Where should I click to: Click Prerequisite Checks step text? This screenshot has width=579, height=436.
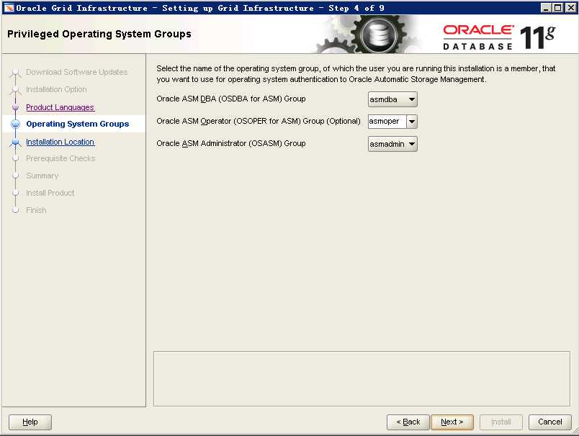click(x=60, y=158)
